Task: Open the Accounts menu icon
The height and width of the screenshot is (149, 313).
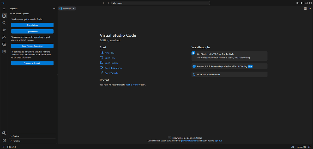Action: pyautogui.click(x=4, y=133)
